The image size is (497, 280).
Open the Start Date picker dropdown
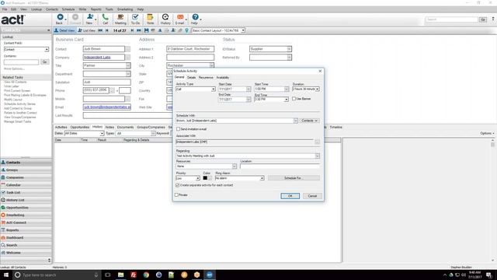(248, 89)
